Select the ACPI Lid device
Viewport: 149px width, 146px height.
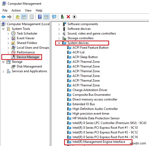point(78,52)
